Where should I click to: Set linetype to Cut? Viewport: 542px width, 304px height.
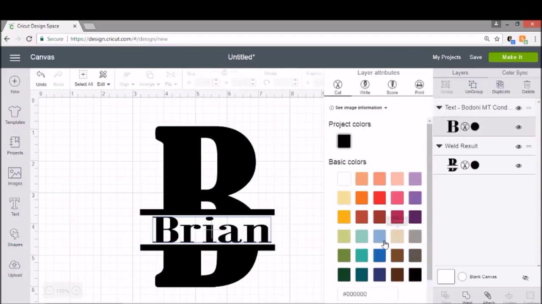click(337, 87)
